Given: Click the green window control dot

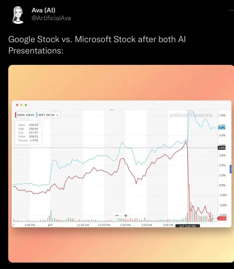Looking at the screenshot, I should tap(26, 105).
